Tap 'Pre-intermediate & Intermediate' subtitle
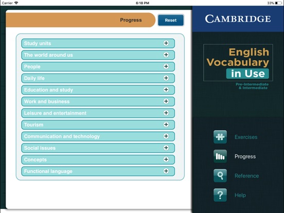This screenshot has height=213, width=284. coord(252,86)
